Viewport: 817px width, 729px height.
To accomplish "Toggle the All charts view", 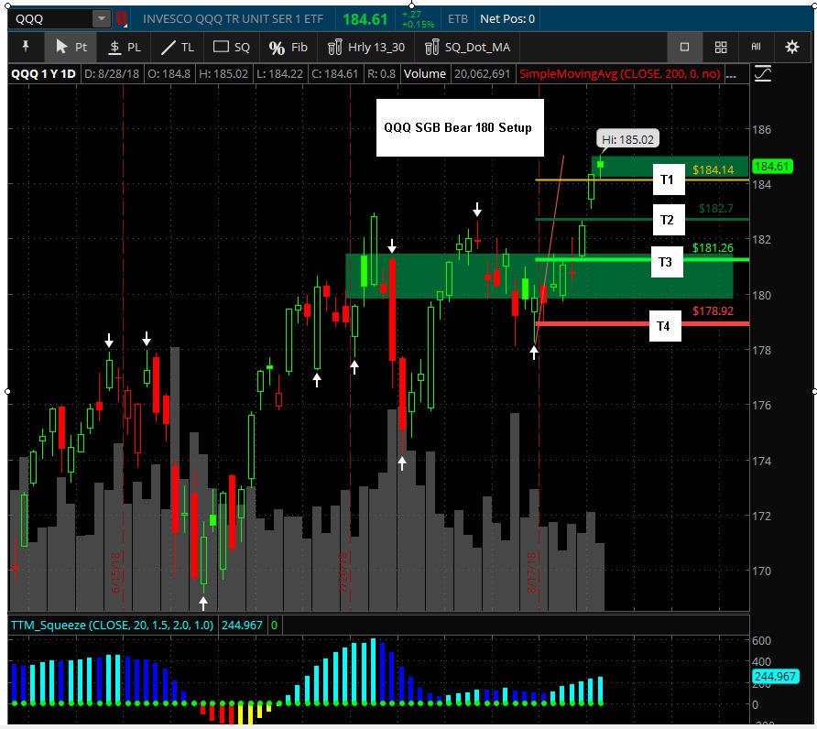I will [756, 47].
